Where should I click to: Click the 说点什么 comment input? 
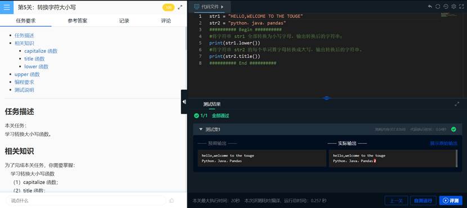click(86, 201)
